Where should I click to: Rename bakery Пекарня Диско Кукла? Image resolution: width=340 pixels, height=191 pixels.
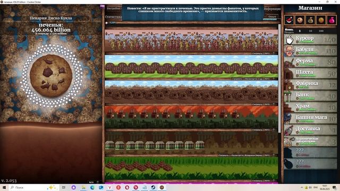click(x=51, y=18)
